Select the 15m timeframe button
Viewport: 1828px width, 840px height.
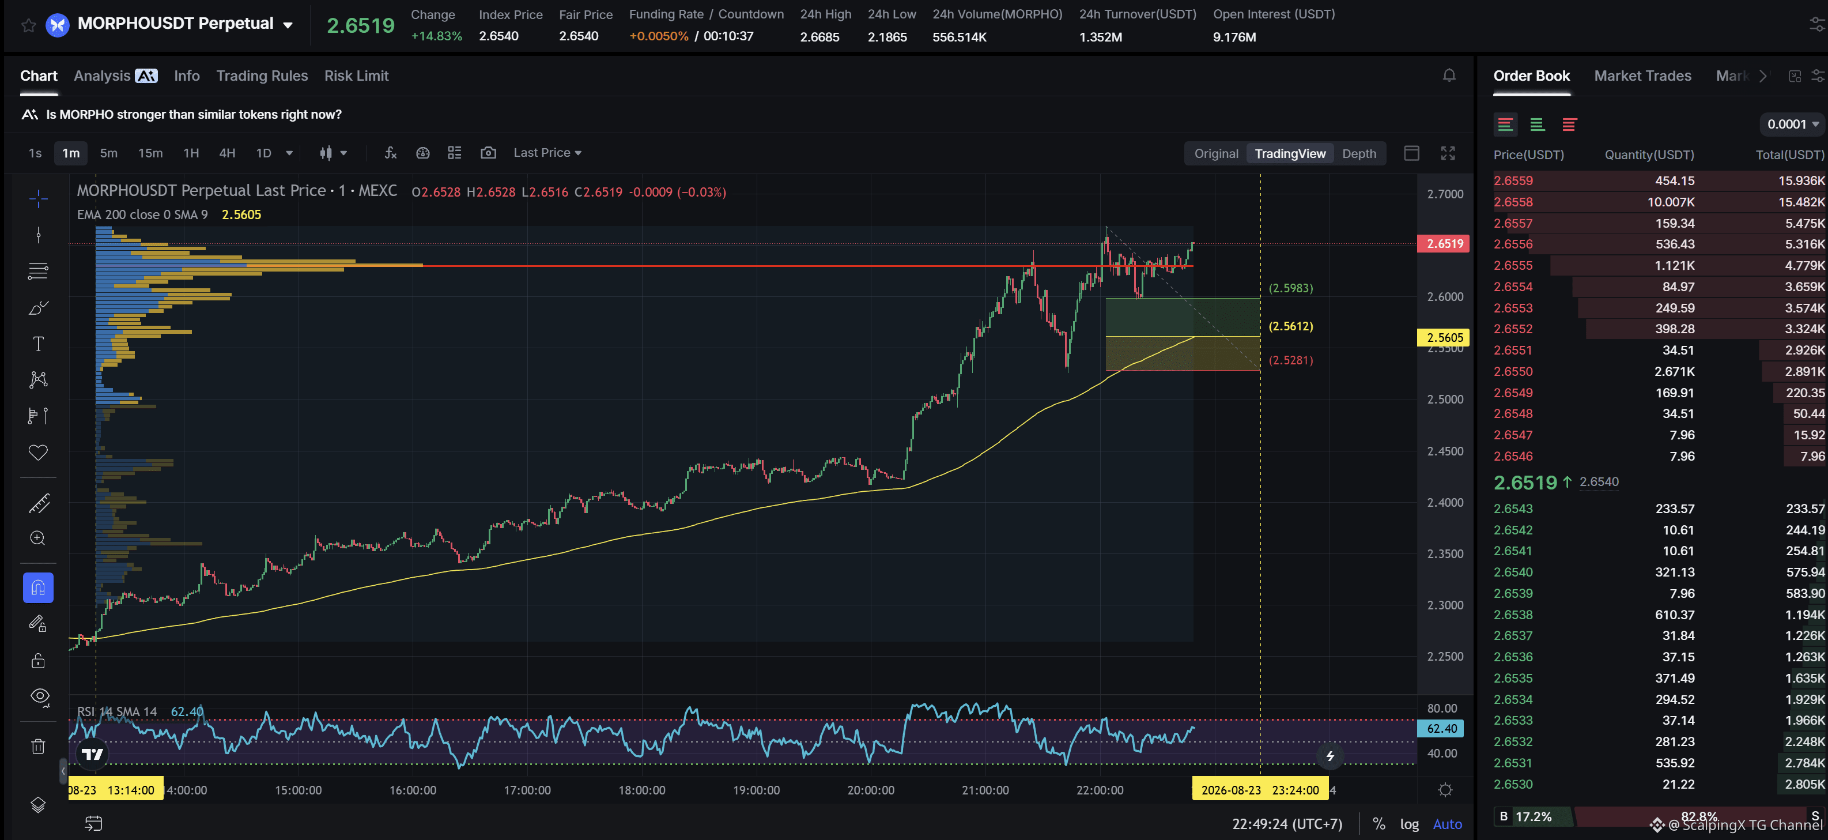click(x=150, y=153)
